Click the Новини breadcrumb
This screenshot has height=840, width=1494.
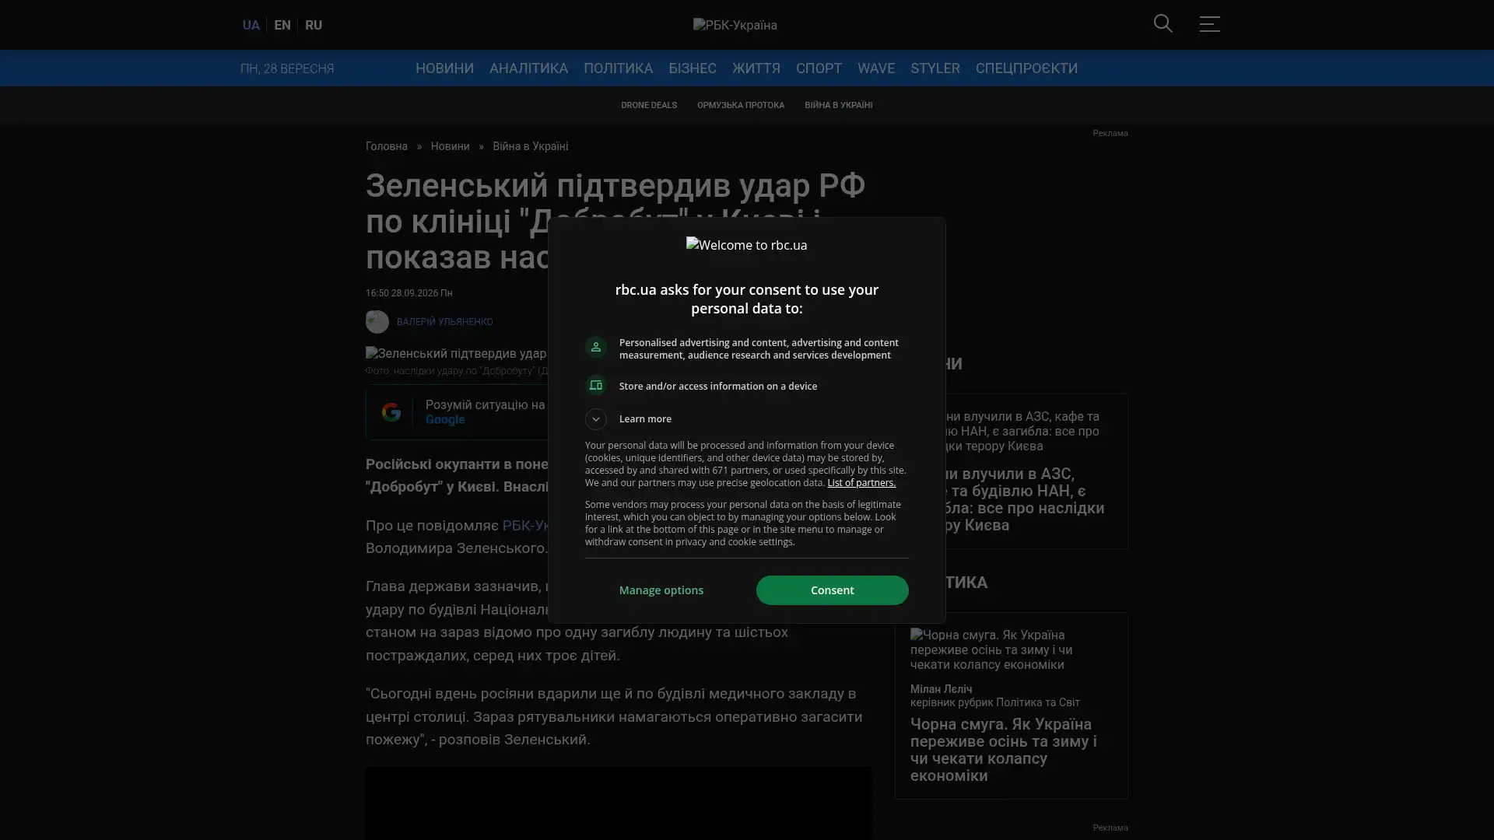[x=450, y=146]
